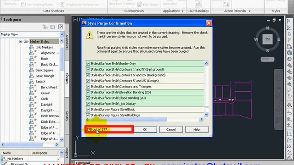Open the WCS coordinate system dropdown

click(267, 59)
